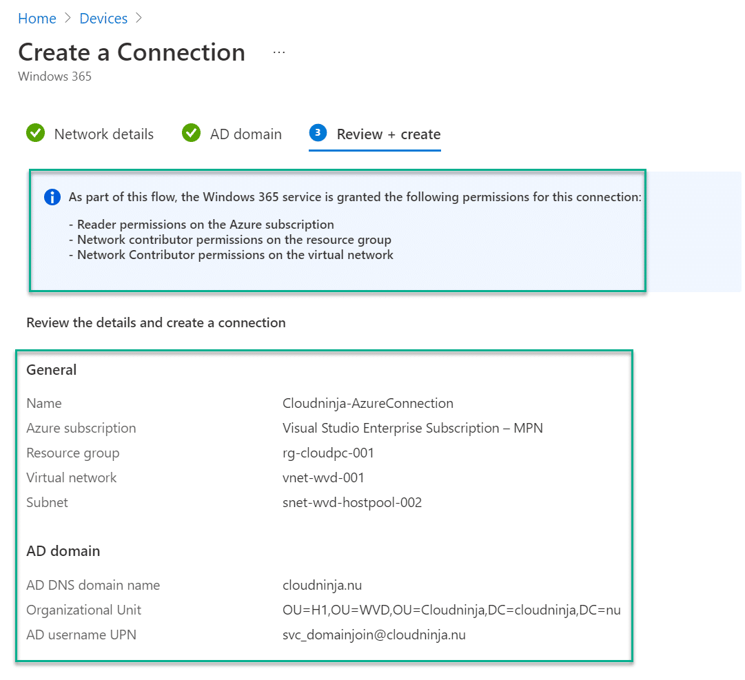The width and height of the screenshot is (745, 680).
Task: Select the OU=H1,OU=WVD distinguished name value
Action: (451, 610)
